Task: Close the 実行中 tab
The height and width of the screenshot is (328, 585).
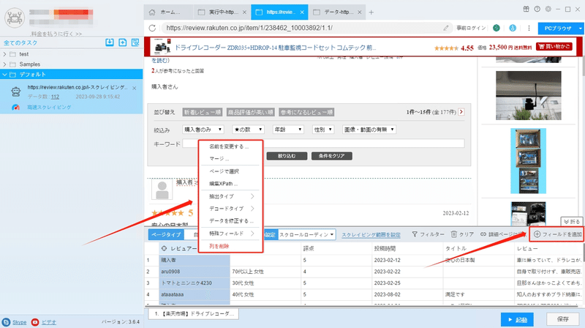Action: 244,12
